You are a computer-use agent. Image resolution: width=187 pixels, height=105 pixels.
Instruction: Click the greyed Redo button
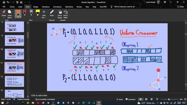pyautogui.click(x=13, y=2)
